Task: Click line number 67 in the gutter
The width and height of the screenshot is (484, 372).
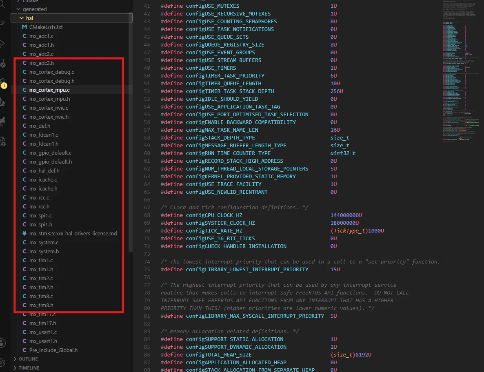Action: click(x=147, y=208)
